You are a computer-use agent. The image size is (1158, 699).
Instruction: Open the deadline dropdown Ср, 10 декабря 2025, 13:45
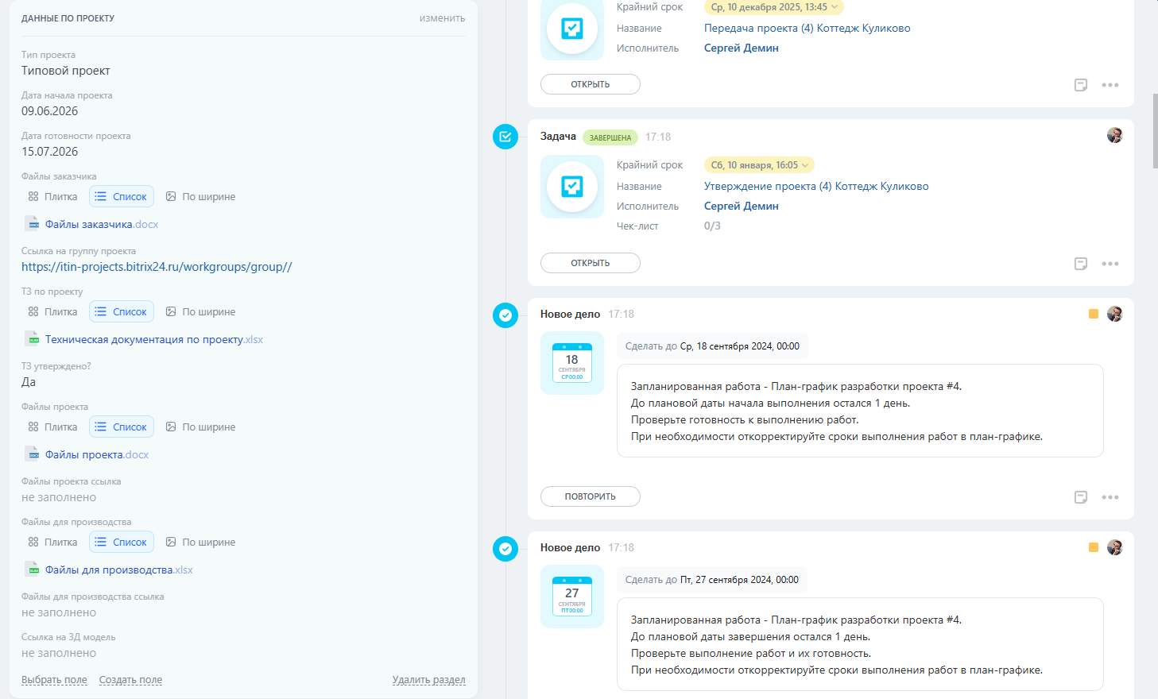tap(774, 7)
